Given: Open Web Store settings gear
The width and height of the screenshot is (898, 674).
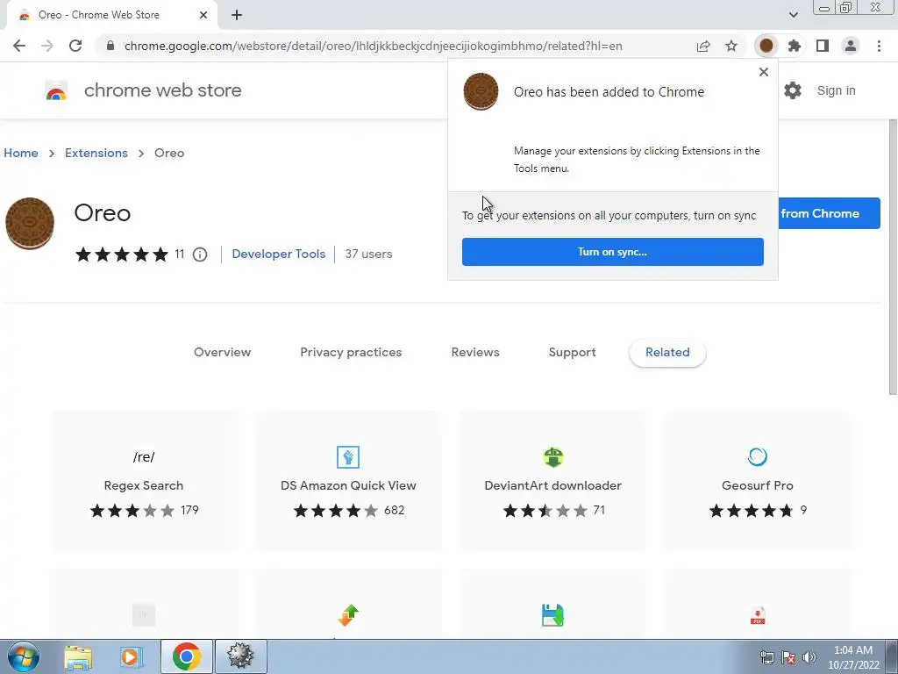Looking at the screenshot, I should pyautogui.click(x=793, y=90).
